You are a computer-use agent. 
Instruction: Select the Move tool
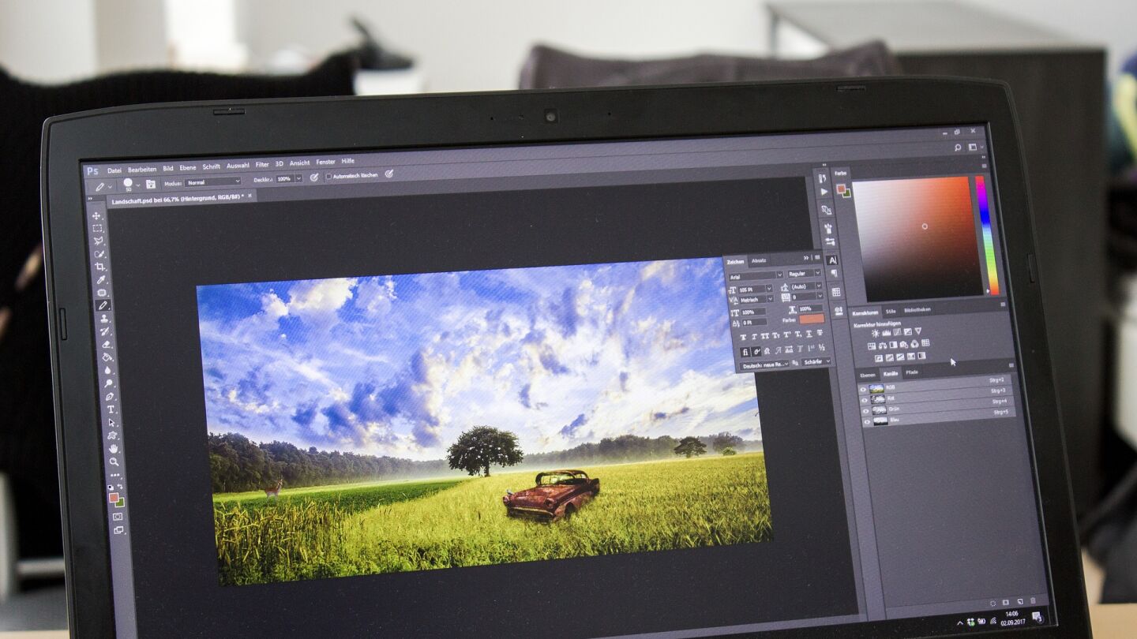click(x=96, y=215)
